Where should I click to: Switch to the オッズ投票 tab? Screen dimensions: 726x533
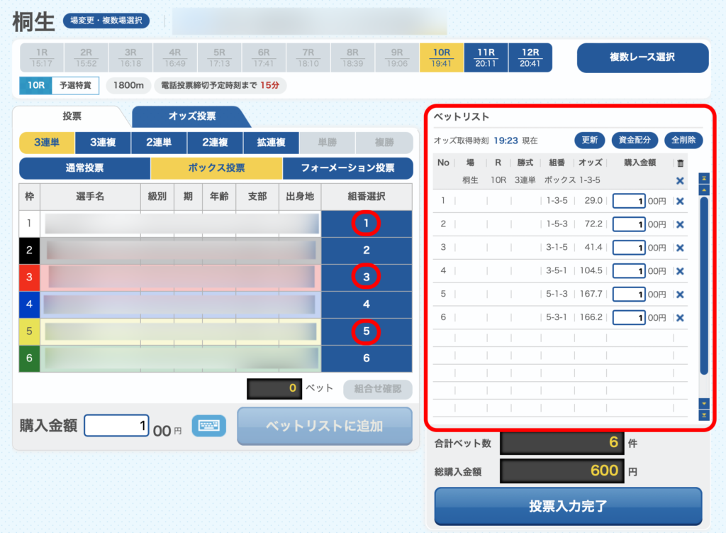[191, 116]
